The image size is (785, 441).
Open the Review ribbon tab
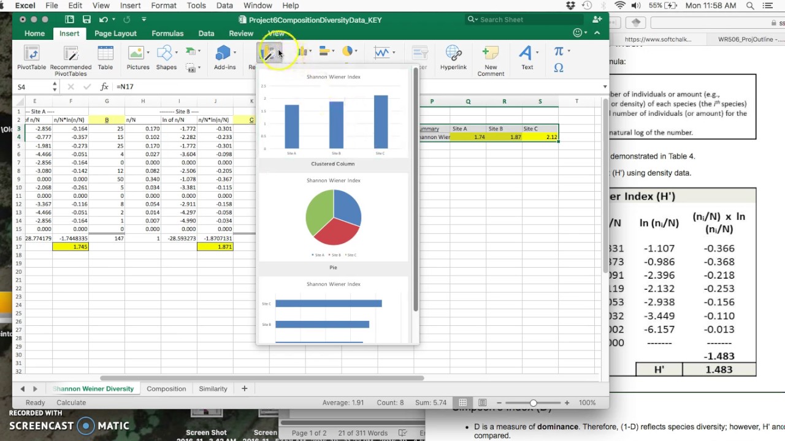point(241,34)
